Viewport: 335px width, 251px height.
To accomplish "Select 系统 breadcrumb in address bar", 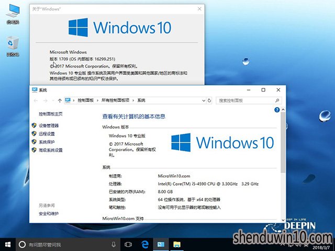I will click(x=141, y=100).
